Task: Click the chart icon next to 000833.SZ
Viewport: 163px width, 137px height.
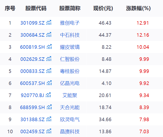Action: (49, 71)
